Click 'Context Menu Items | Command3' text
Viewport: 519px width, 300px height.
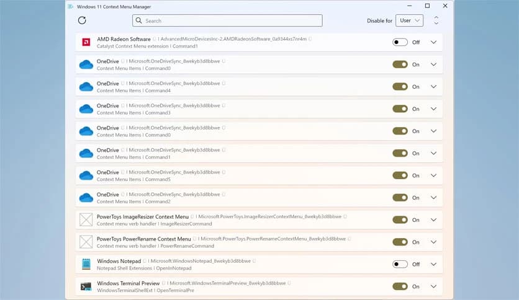[133, 113]
